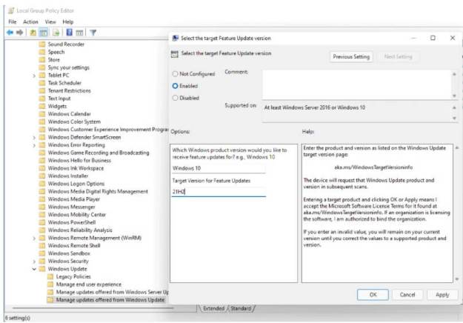Image resolution: width=463 pixels, height=323 pixels.
Task: Click the Help pane scroll down arrow
Action: [457, 279]
